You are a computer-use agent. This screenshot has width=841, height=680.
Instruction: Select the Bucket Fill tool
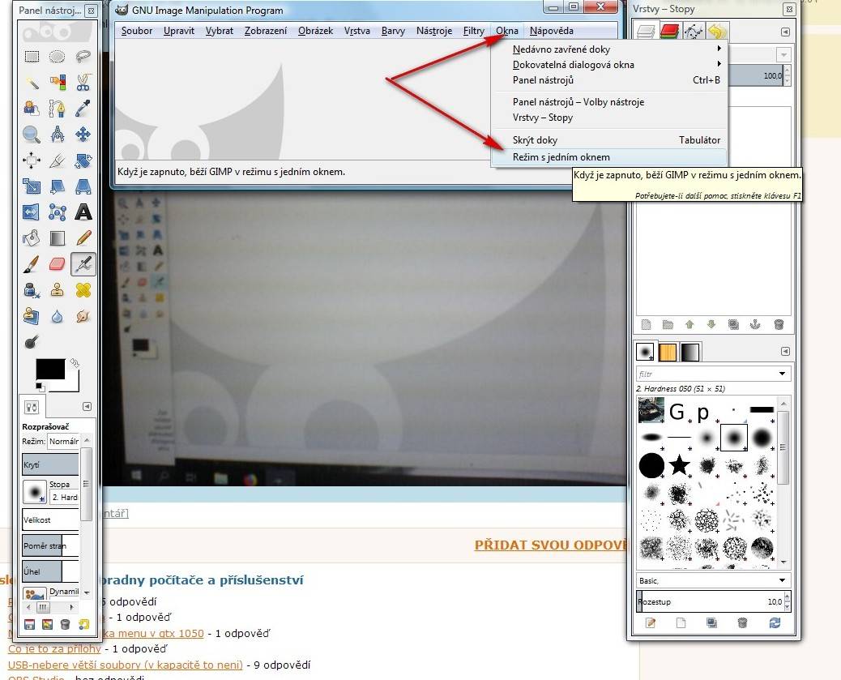[32, 237]
